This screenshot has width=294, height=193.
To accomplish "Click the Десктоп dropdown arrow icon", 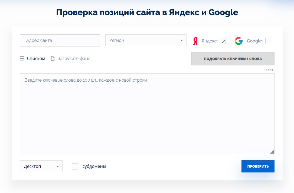I will point(57,166).
